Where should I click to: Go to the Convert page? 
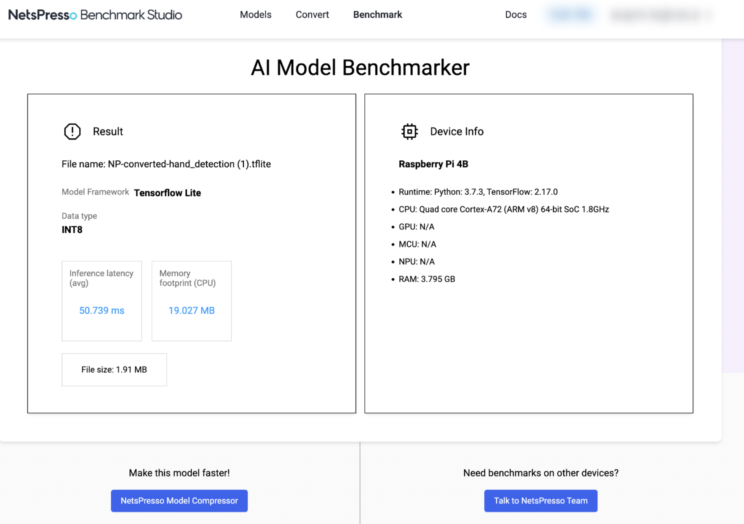pyautogui.click(x=312, y=15)
